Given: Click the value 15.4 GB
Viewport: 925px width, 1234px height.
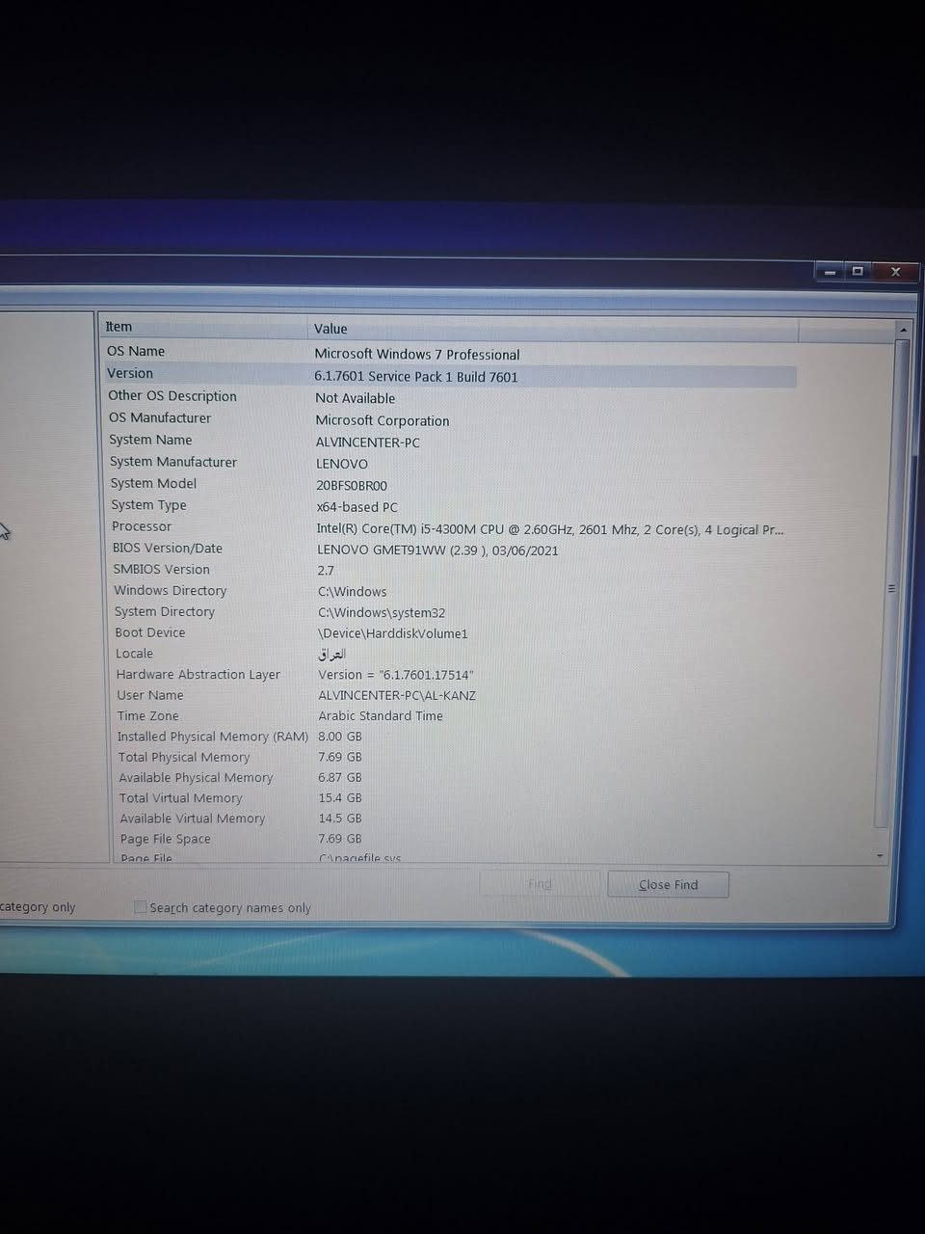Looking at the screenshot, I should coord(340,797).
